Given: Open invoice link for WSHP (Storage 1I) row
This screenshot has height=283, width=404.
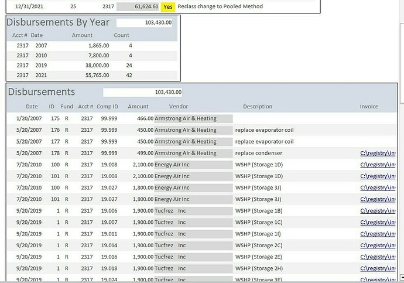Looking at the screenshot, I should (378, 234).
